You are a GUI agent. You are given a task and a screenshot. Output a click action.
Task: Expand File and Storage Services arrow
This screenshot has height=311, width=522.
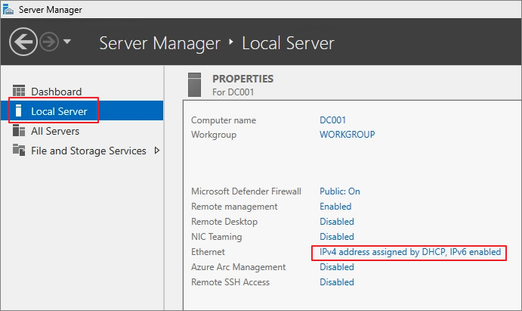tap(157, 151)
